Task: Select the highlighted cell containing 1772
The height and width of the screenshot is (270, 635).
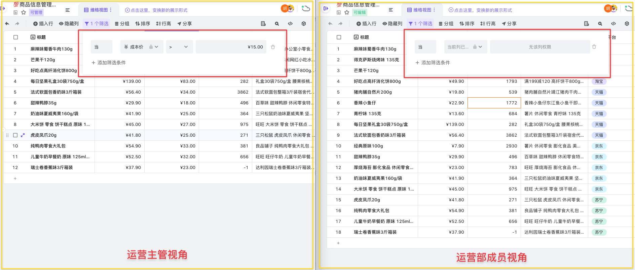Action: pyautogui.click(x=494, y=103)
